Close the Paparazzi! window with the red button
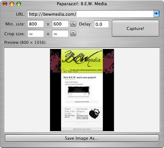Screen dimensions: 164x148 pyautogui.click(x=5, y=4)
